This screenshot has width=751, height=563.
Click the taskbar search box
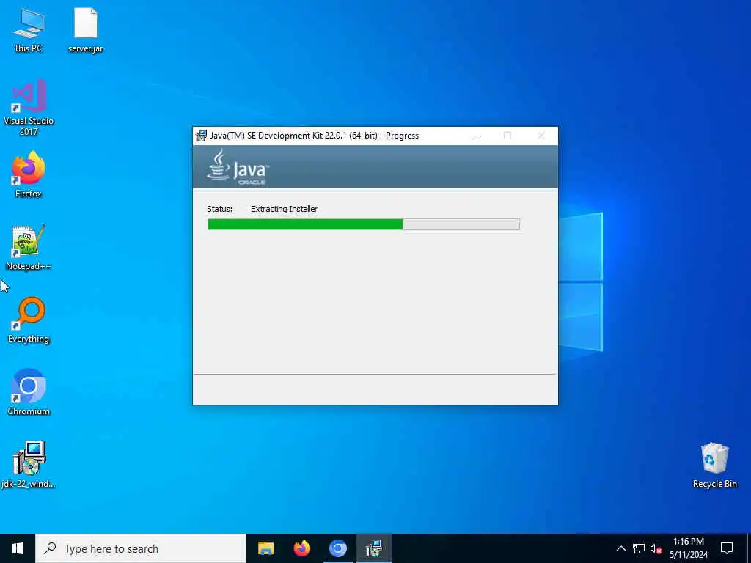[x=140, y=548]
